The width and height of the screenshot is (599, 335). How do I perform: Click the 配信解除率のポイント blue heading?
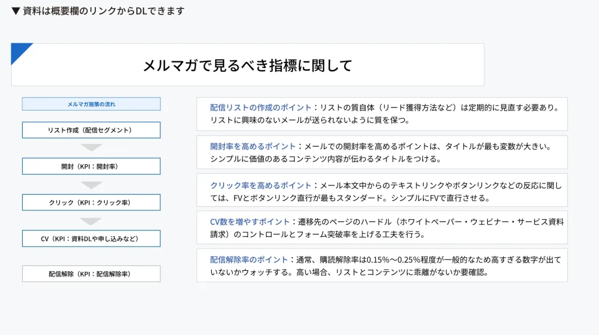pyautogui.click(x=249, y=260)
